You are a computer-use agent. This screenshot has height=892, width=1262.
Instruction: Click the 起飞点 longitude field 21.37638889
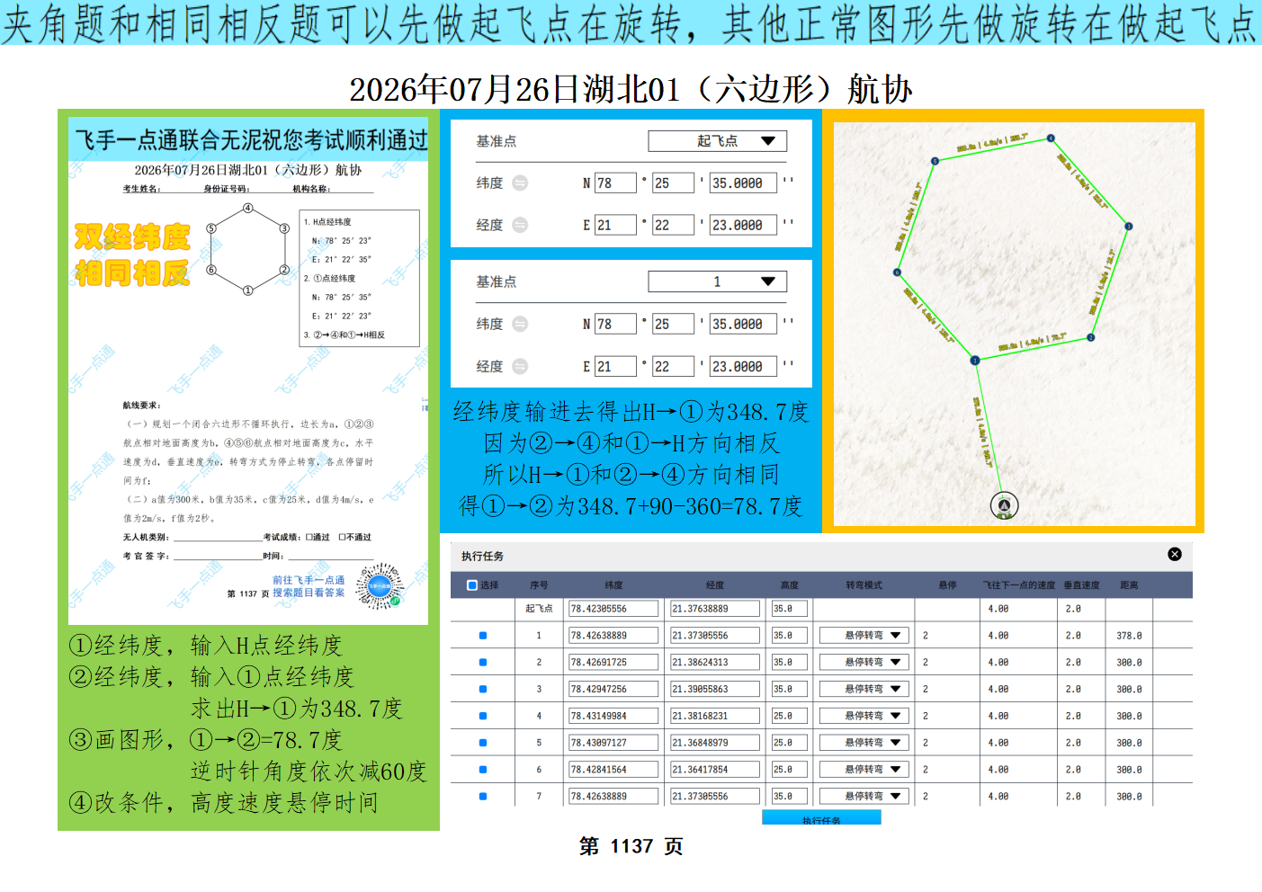(x=715, y=609)
